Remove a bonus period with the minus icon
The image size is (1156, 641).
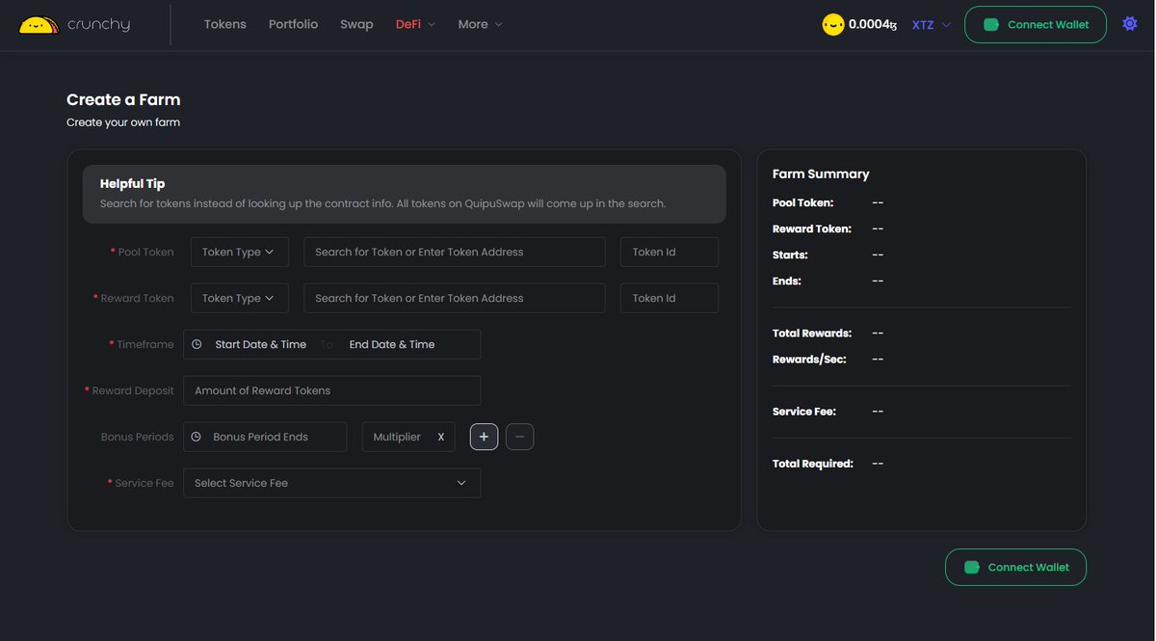click(519, 436)
